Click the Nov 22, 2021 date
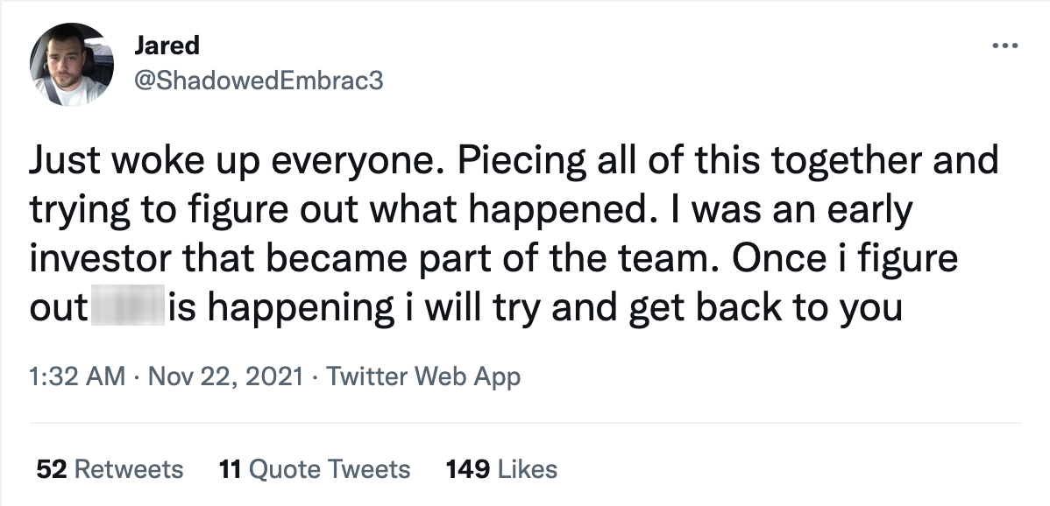The image size is (1050, 506). coord(225,376)
